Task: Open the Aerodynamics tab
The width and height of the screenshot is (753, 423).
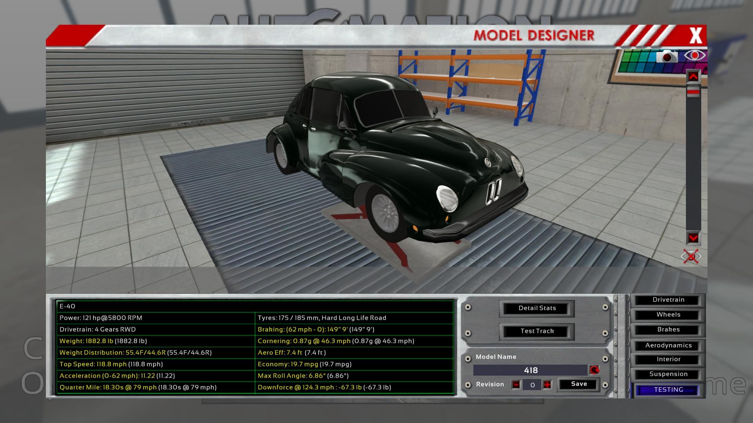Action: (668, 345)
